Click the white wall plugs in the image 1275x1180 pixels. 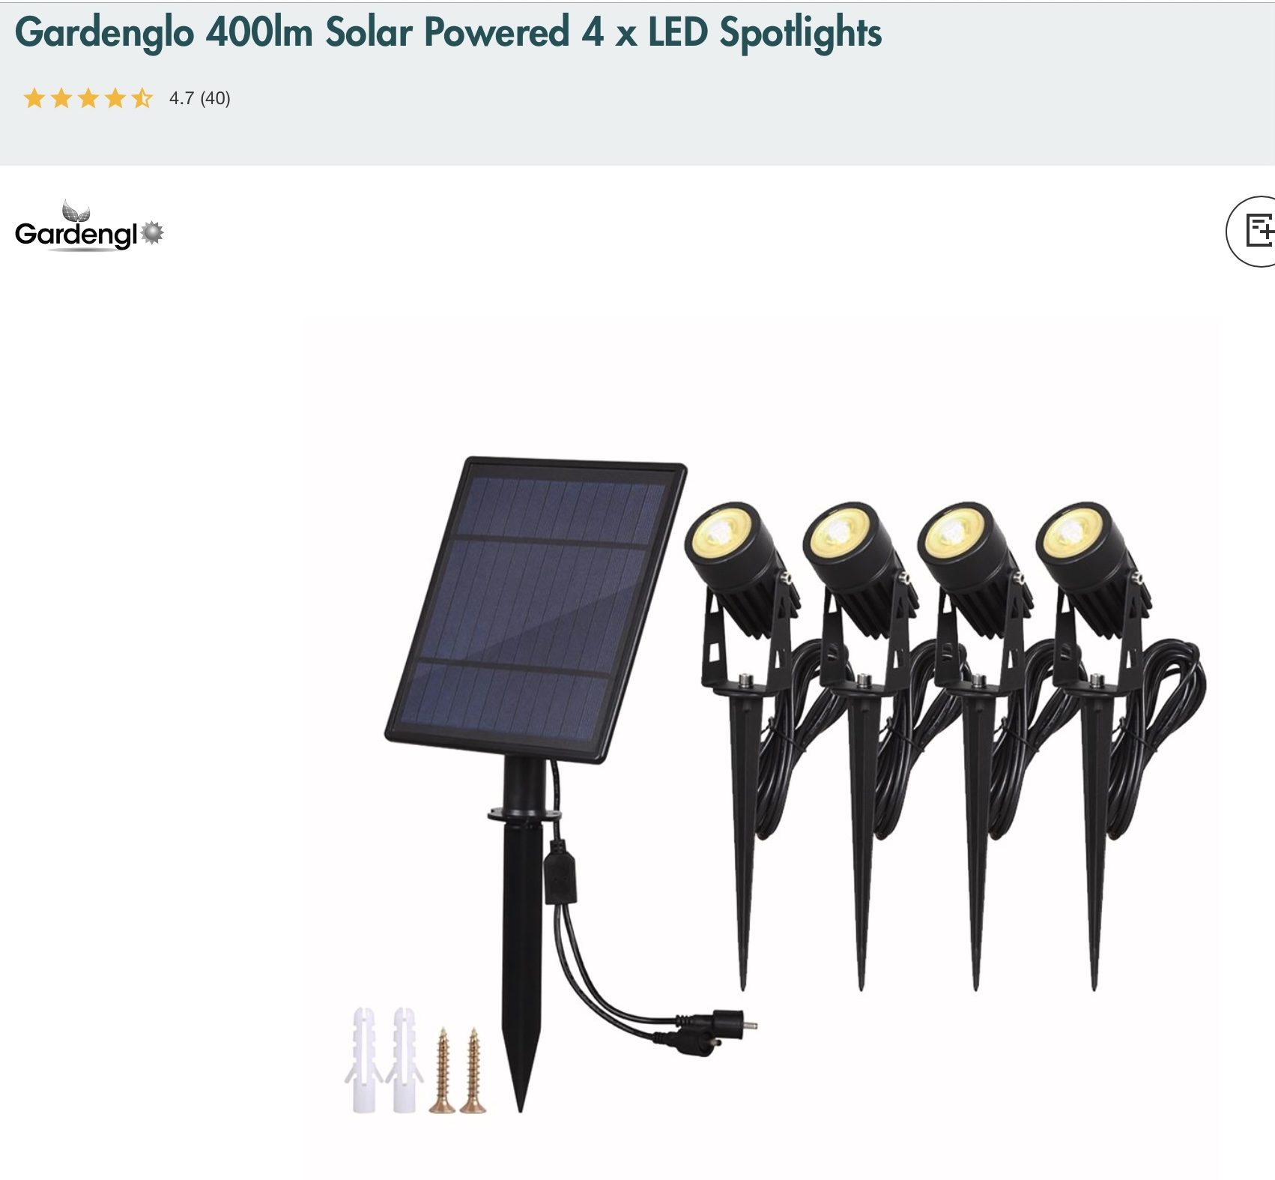[x=384, y=1059]
